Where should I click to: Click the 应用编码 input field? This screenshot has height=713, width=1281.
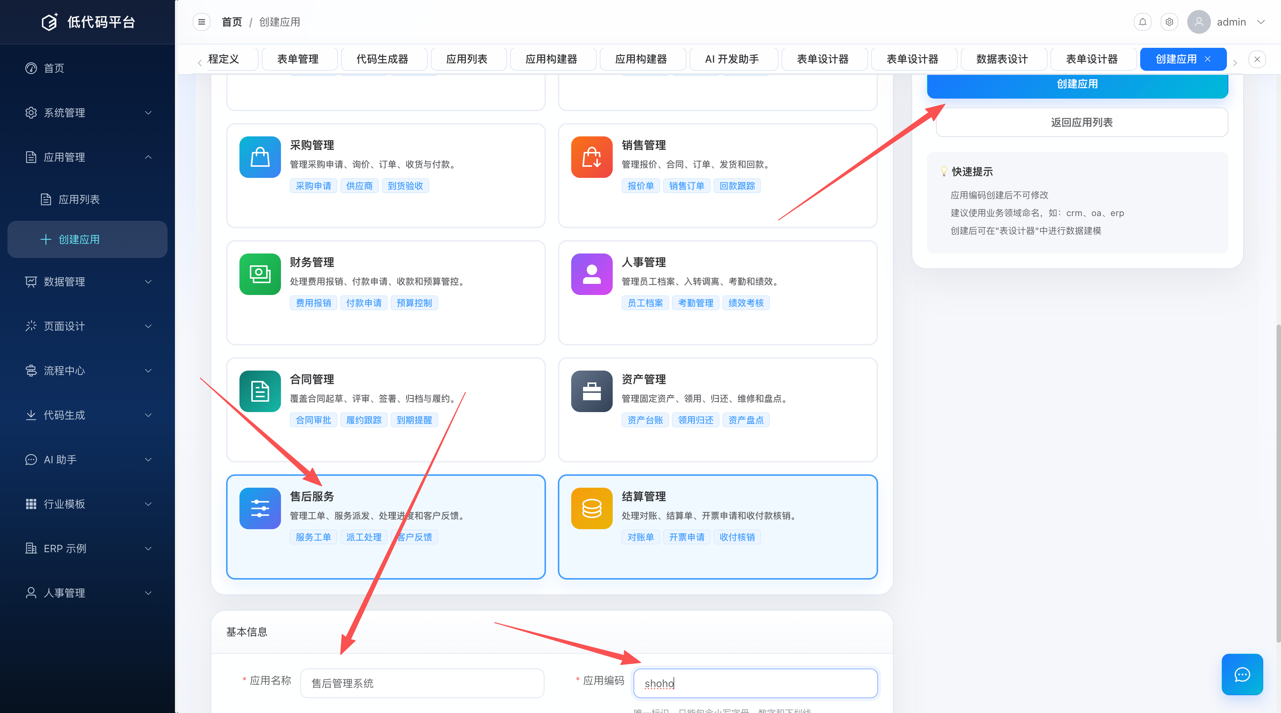click(x=755, y=683)
